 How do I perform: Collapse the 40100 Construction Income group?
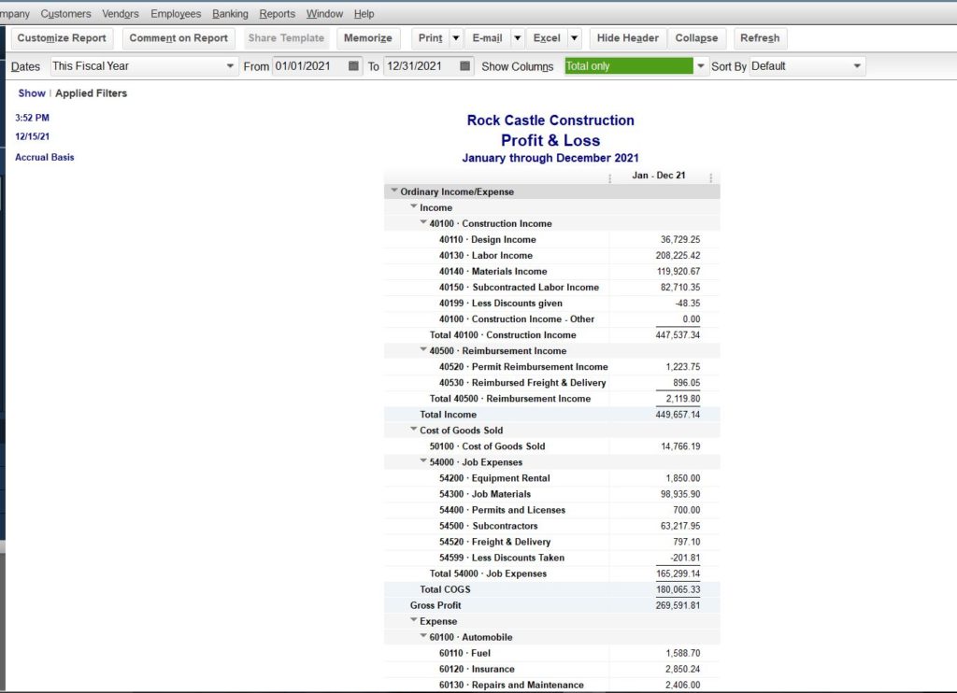[423, 222]
